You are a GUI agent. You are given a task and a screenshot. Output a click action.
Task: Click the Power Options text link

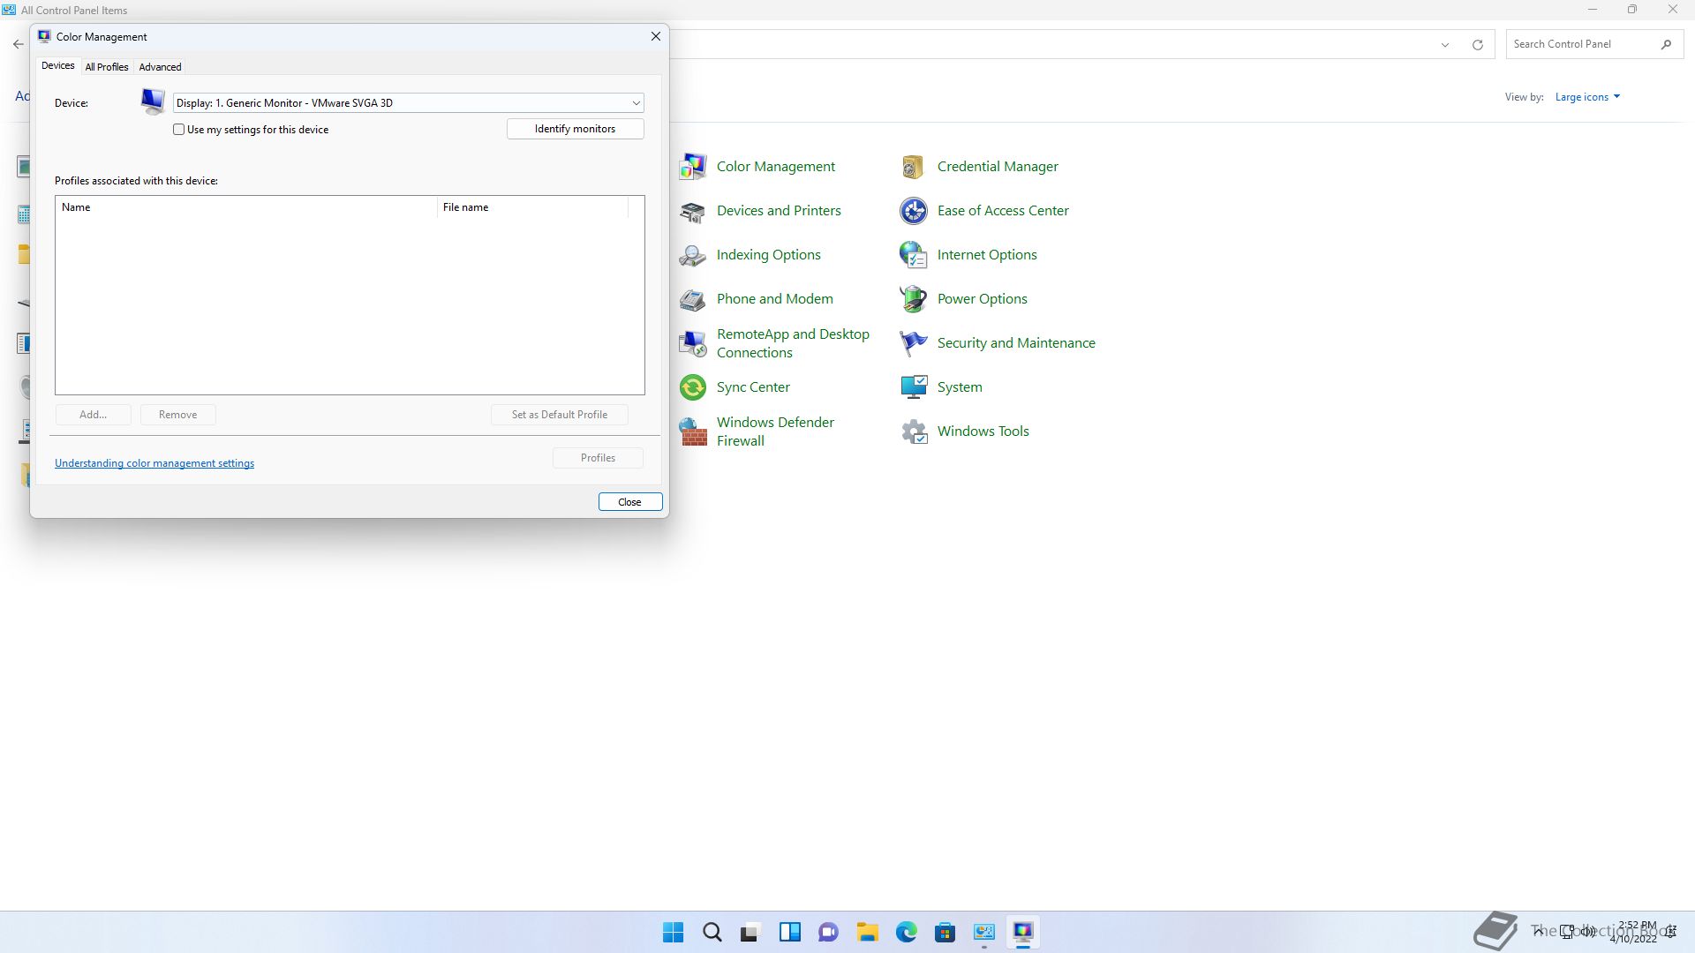pyautogui.click(x=983, y=299)
